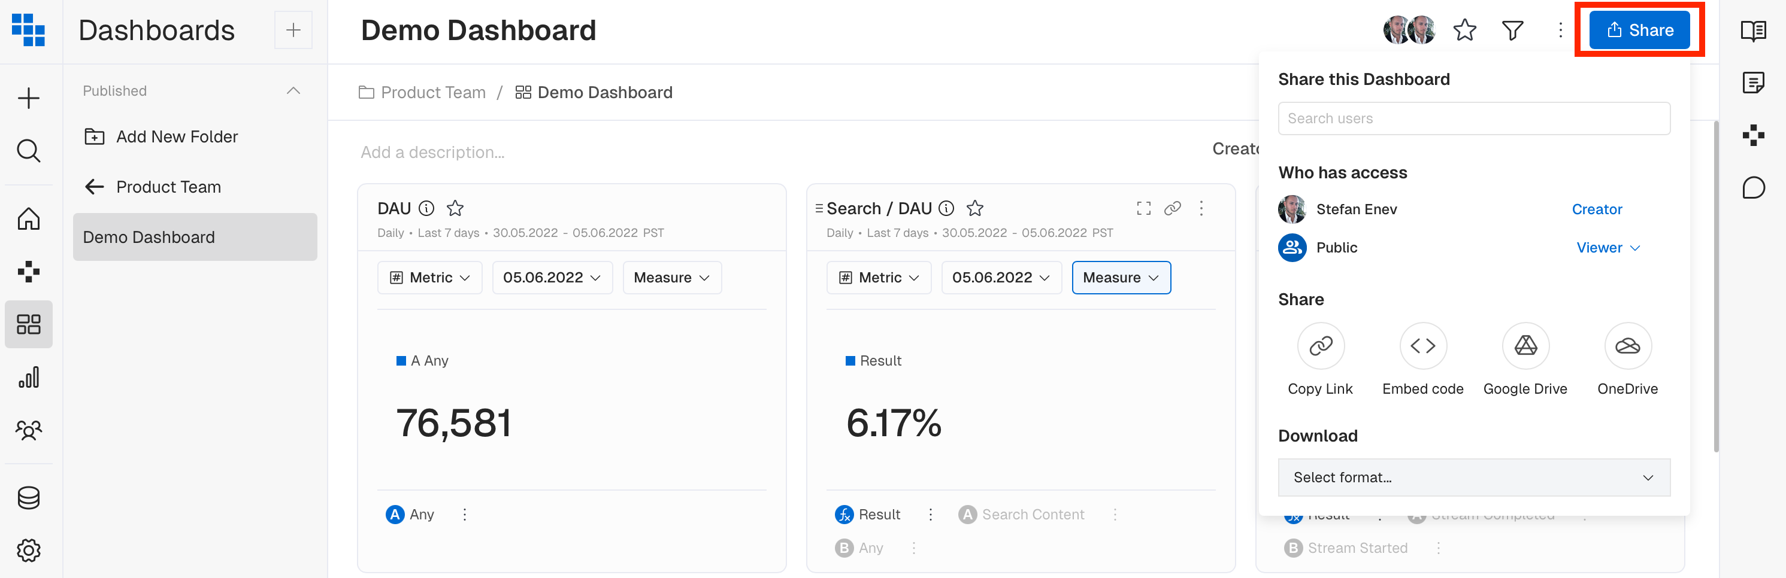Screen dimensions: 1786x578
Task: Show info for Search / DAU chart
Action: tap(946, 208)
